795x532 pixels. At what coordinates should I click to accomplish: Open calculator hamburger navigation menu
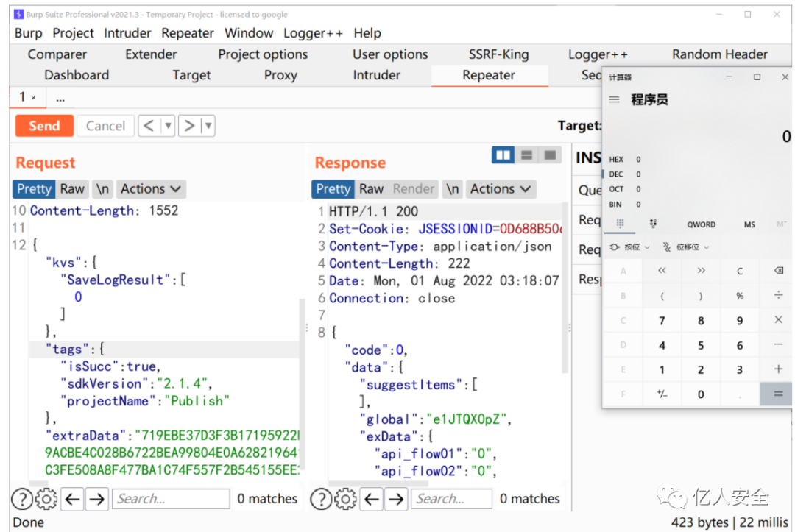coord(614,100)
